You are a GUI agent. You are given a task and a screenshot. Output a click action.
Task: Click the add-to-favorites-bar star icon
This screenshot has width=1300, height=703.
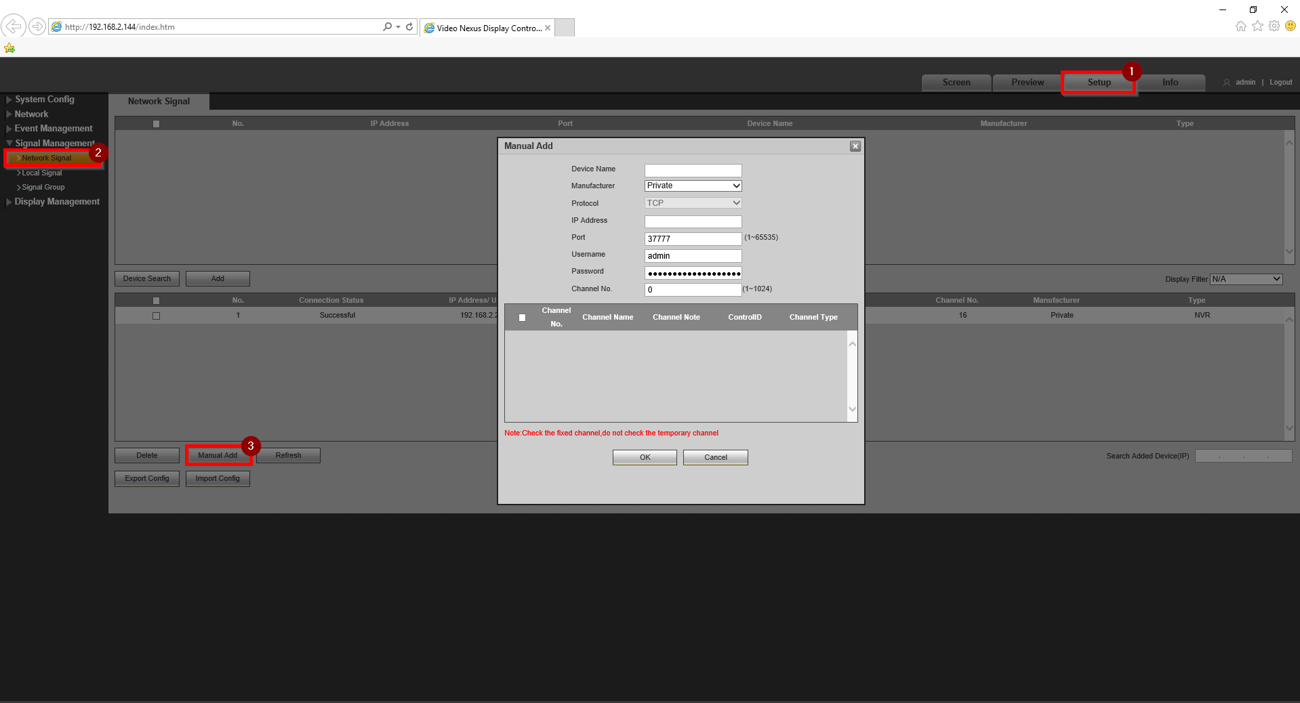point(9,48)
